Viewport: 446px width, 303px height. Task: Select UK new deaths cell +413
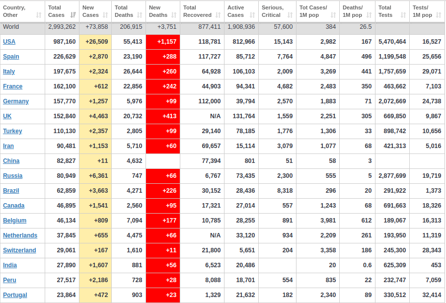pyautogui.click(x=163, y=116)
